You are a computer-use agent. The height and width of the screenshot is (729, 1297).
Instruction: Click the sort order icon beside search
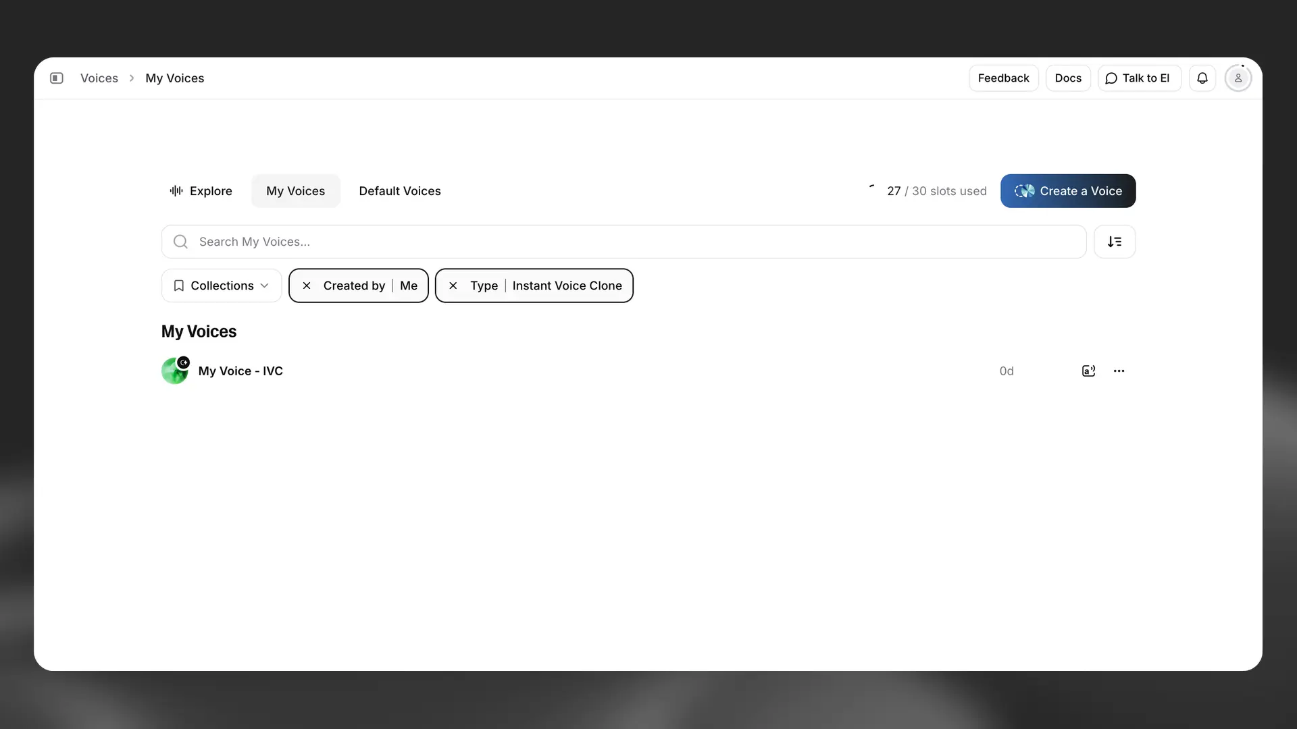(1115, 241)
